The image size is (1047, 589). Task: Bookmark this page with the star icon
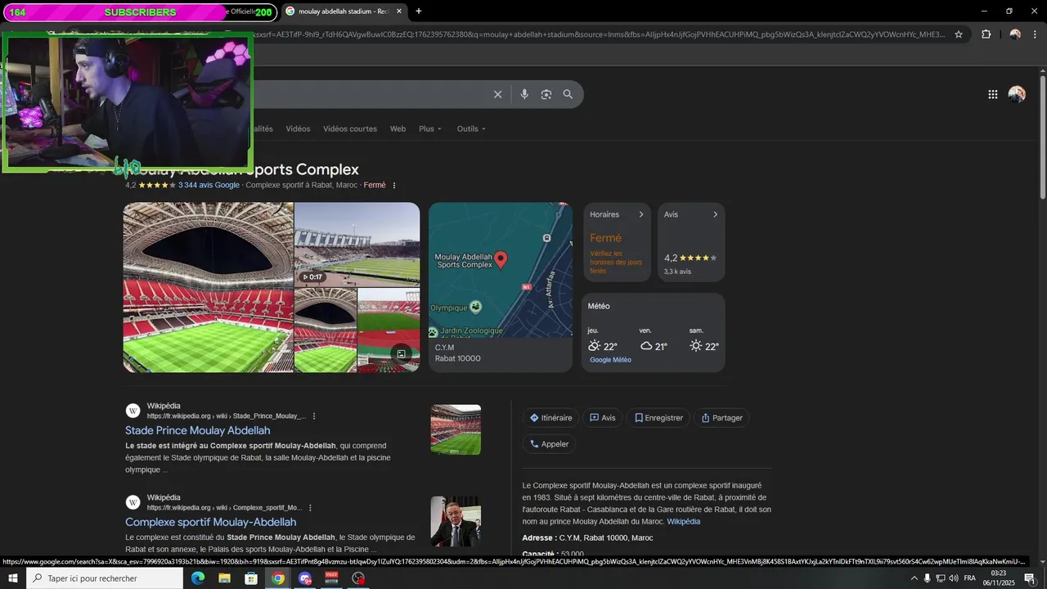point(959,34)
